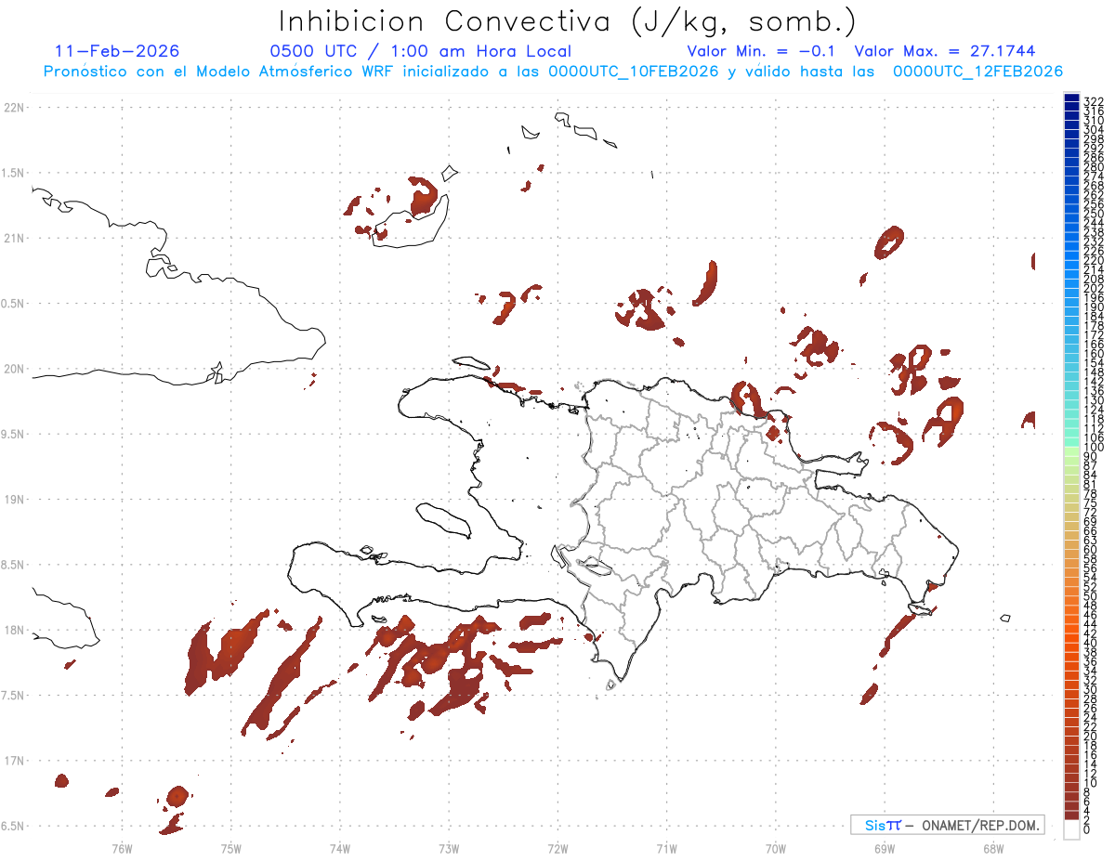This screenshot has width=1115, height=861.
Task: Click the '68W' longitude label
Action: click(x=993, y=848)
